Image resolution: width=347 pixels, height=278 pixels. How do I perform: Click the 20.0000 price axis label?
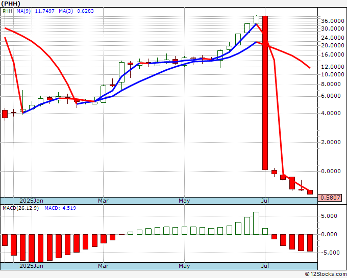point(333,45)
